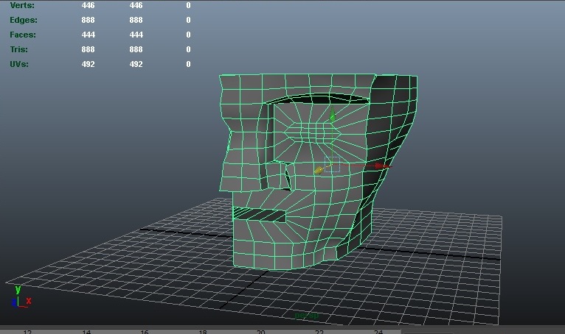Click the first 446 value beside Verts
Viewport: 565px width, 334px height.
point(88,6)
